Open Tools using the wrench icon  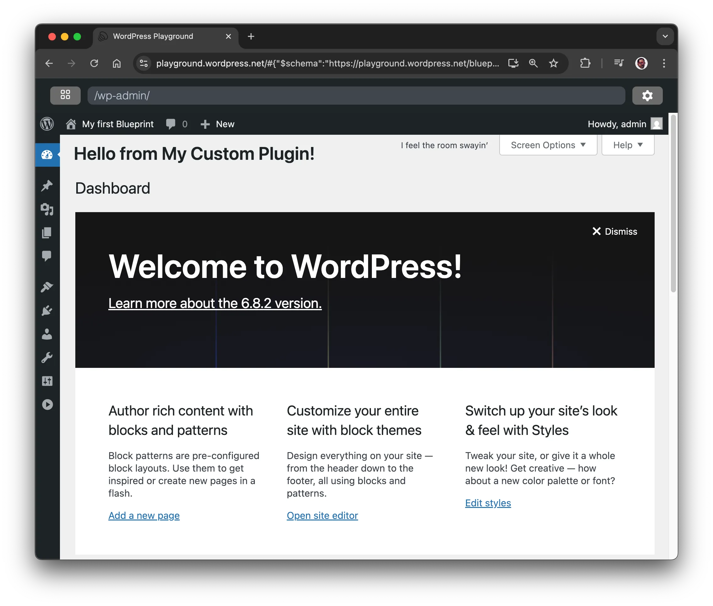[47, 357]
